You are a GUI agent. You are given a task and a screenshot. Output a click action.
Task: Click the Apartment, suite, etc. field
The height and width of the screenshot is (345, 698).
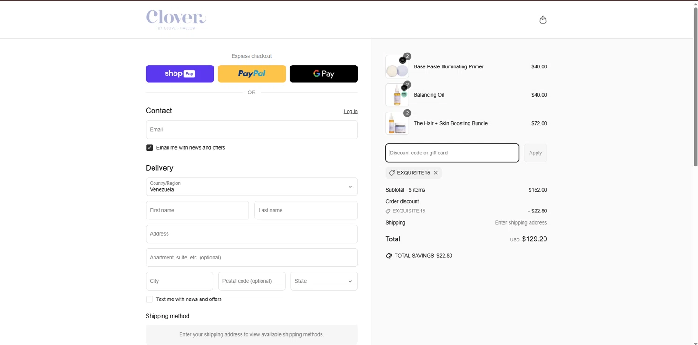pyautogui.click(x=252, y=258)
